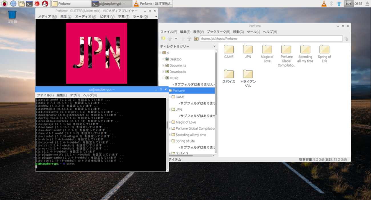Screen dimensions: 371x200
Task: Open the Wolfram wolf icon launcher
Action: click(45, 4)
